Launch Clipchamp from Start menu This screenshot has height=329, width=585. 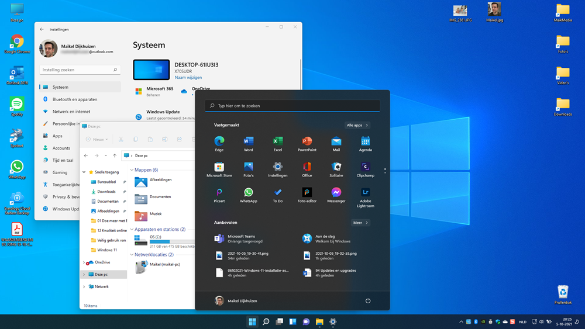tap(365, 169)
